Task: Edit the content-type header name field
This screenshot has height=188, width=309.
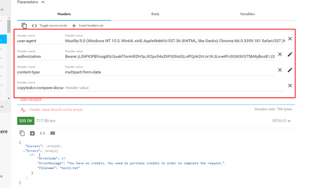Action: pyautogui.click(x=40, y=72)
